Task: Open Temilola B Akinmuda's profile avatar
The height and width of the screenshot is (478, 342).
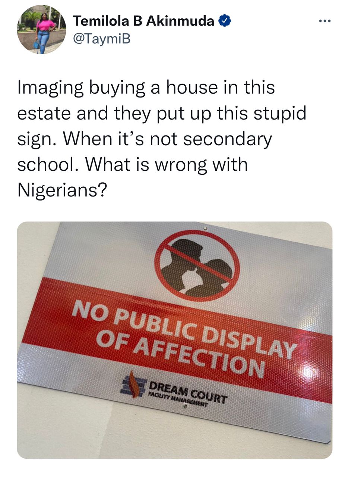Action: (x=41, y=30)
